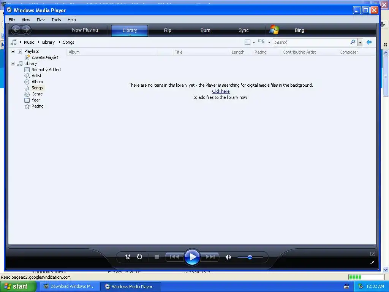Click the search magnifier icon
Screen dimensions: 389x292
coord(353,42)
